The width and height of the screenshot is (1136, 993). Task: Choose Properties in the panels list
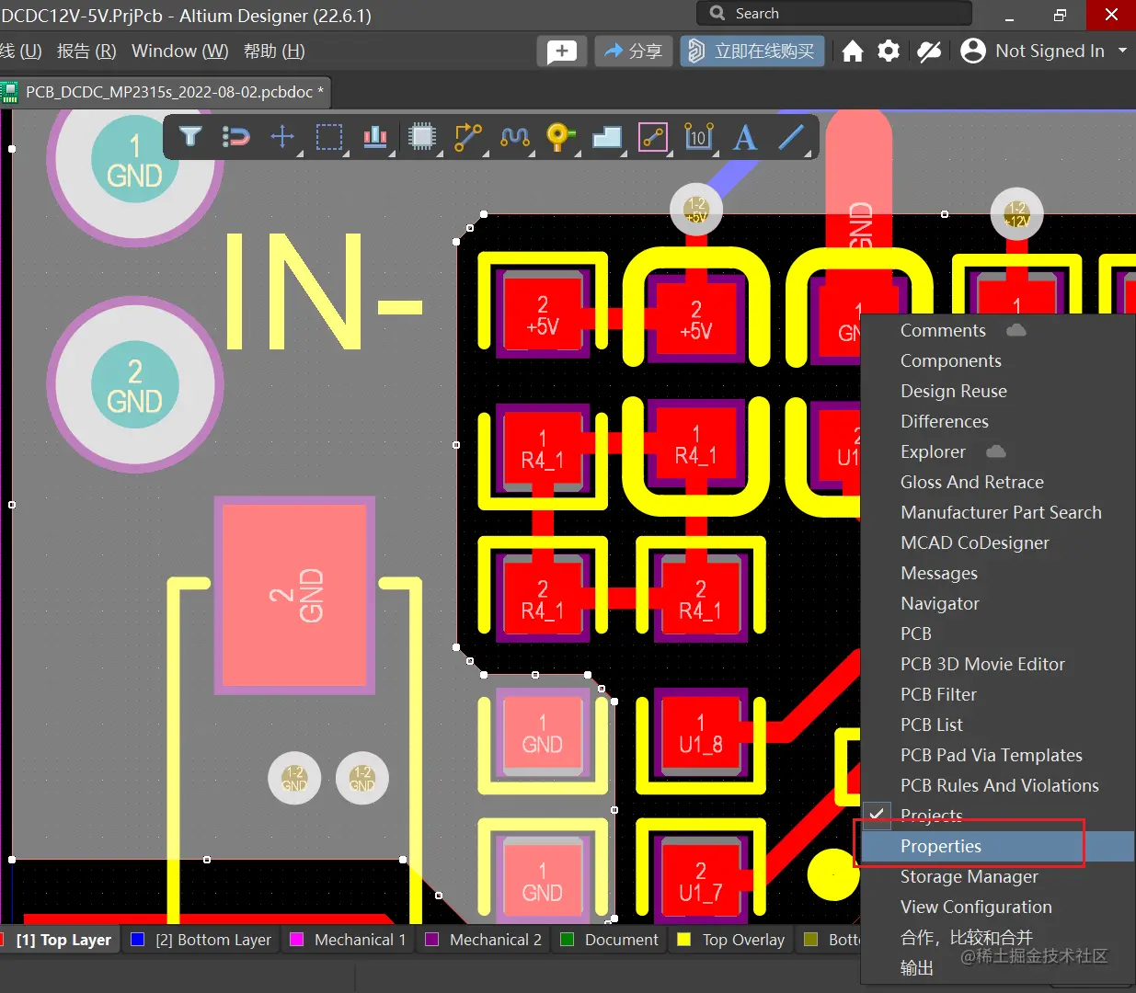point(998,846)
